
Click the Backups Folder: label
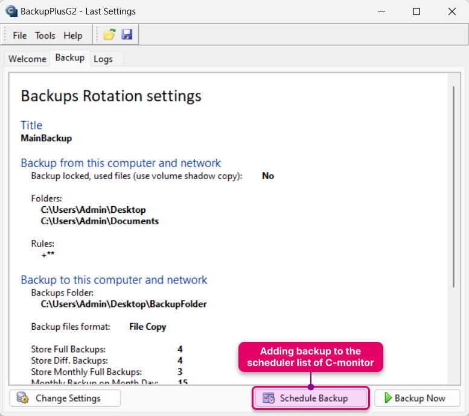point(62,293)
